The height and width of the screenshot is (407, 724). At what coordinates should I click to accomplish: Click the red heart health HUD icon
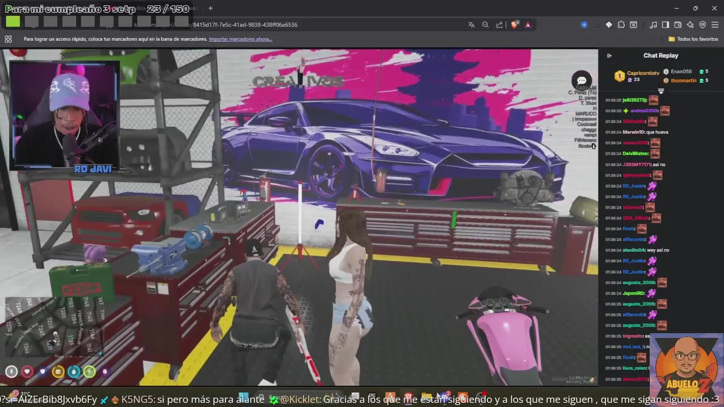click(27, 371)
